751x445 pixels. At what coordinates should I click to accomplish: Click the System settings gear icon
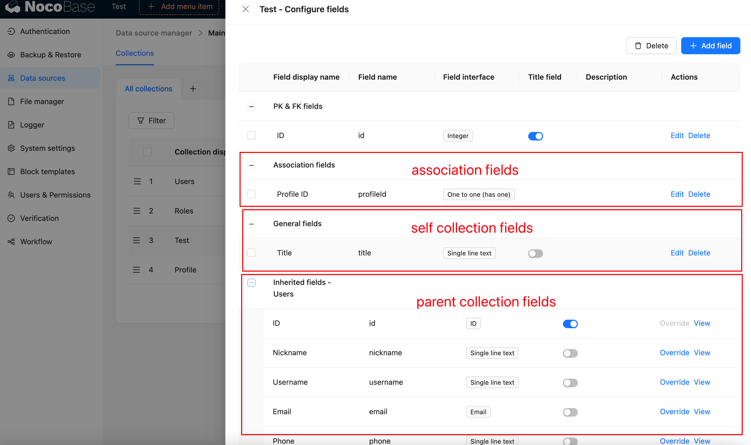click(x=11, y=148)
